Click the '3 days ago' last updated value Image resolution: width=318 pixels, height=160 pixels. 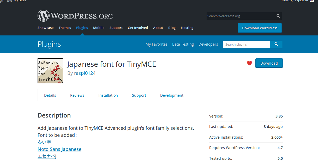[x=273, y=127]
